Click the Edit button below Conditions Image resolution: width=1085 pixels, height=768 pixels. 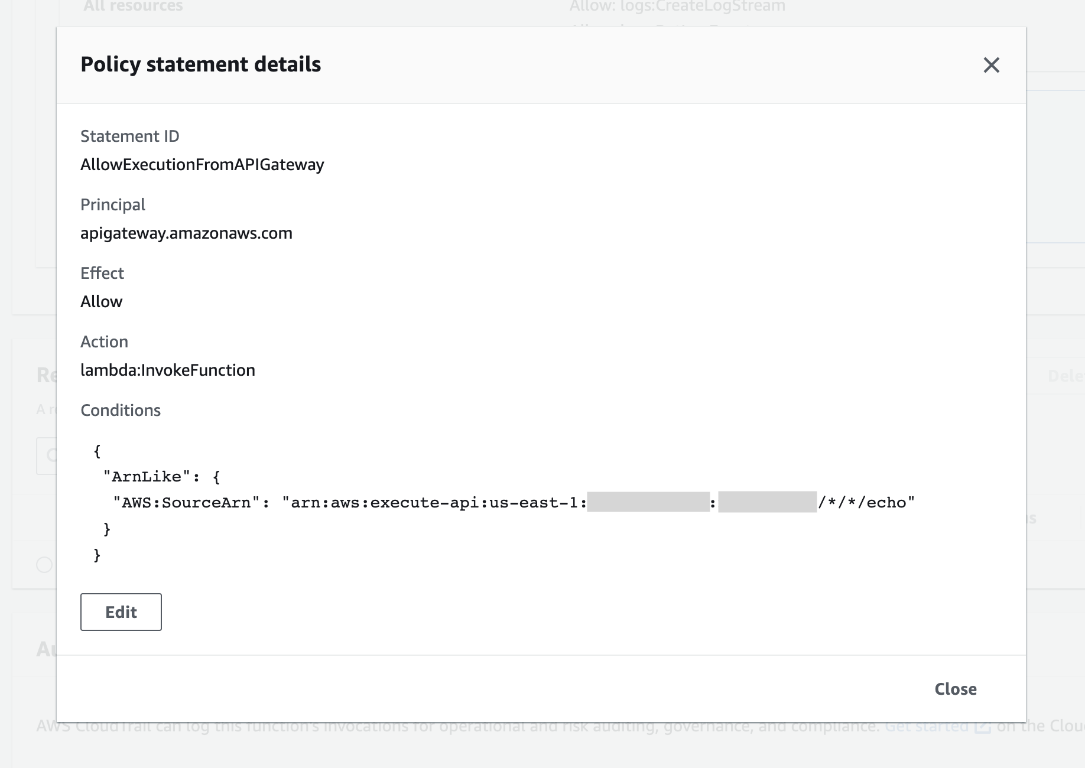121,611
